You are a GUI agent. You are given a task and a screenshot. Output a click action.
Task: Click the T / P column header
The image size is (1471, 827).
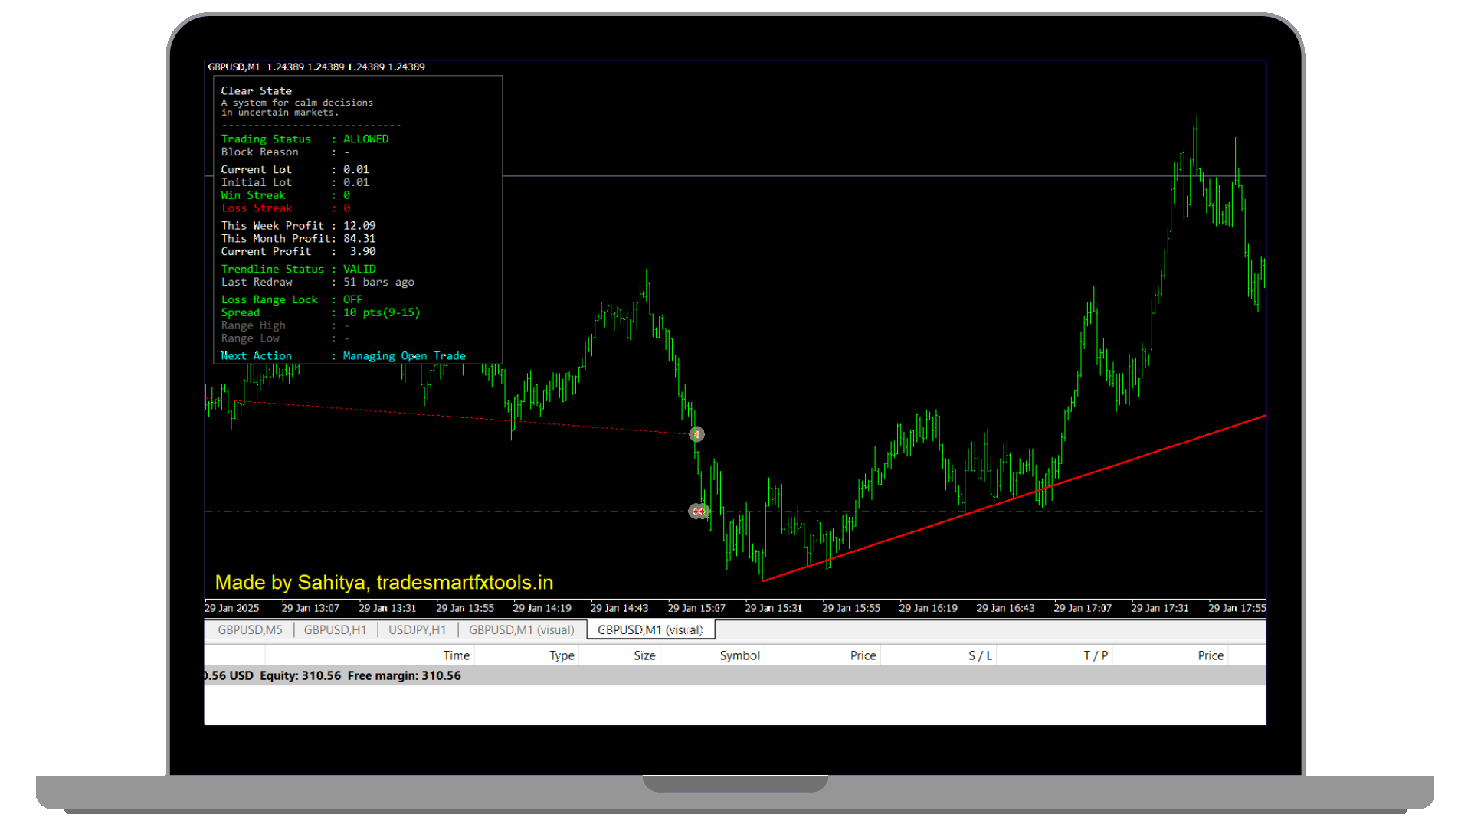click(x=1096, y=655)
